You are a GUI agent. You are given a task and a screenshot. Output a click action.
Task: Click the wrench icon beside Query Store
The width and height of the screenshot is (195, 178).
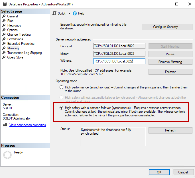4,57
